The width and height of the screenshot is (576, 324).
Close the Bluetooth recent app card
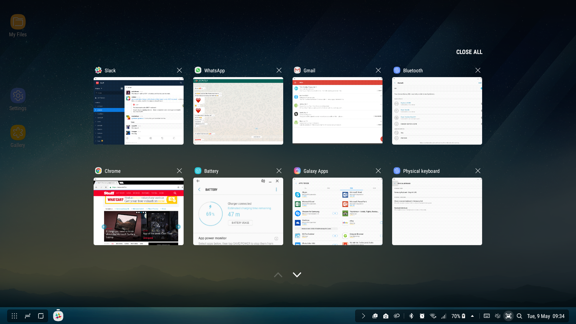478,70
